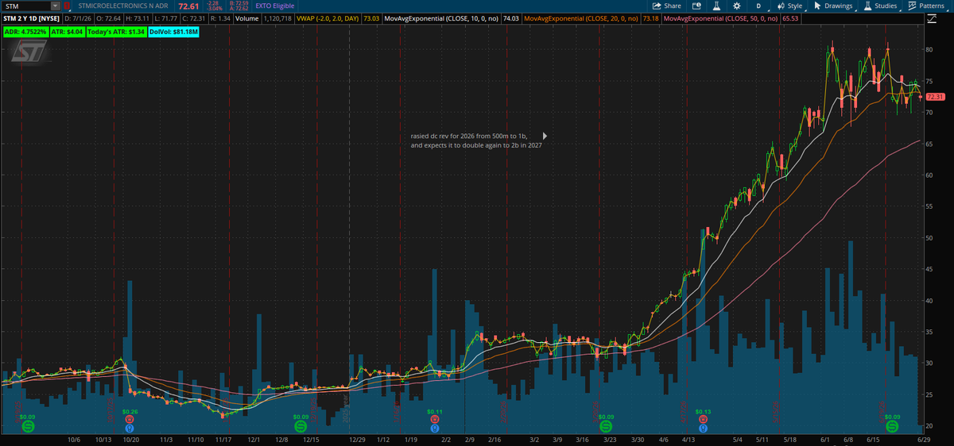Click the O: 72.64 open price readout
Image resolution: width=954 pixels, height=446 pixels.
(x=108, y=17)
